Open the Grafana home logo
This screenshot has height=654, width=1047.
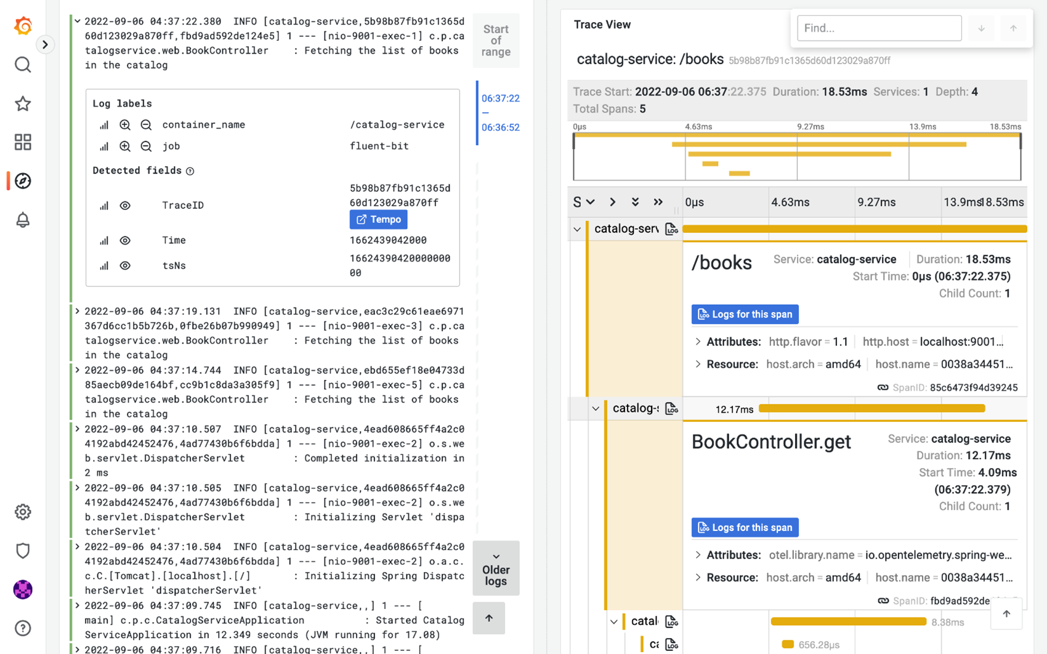tap(23, 25)
